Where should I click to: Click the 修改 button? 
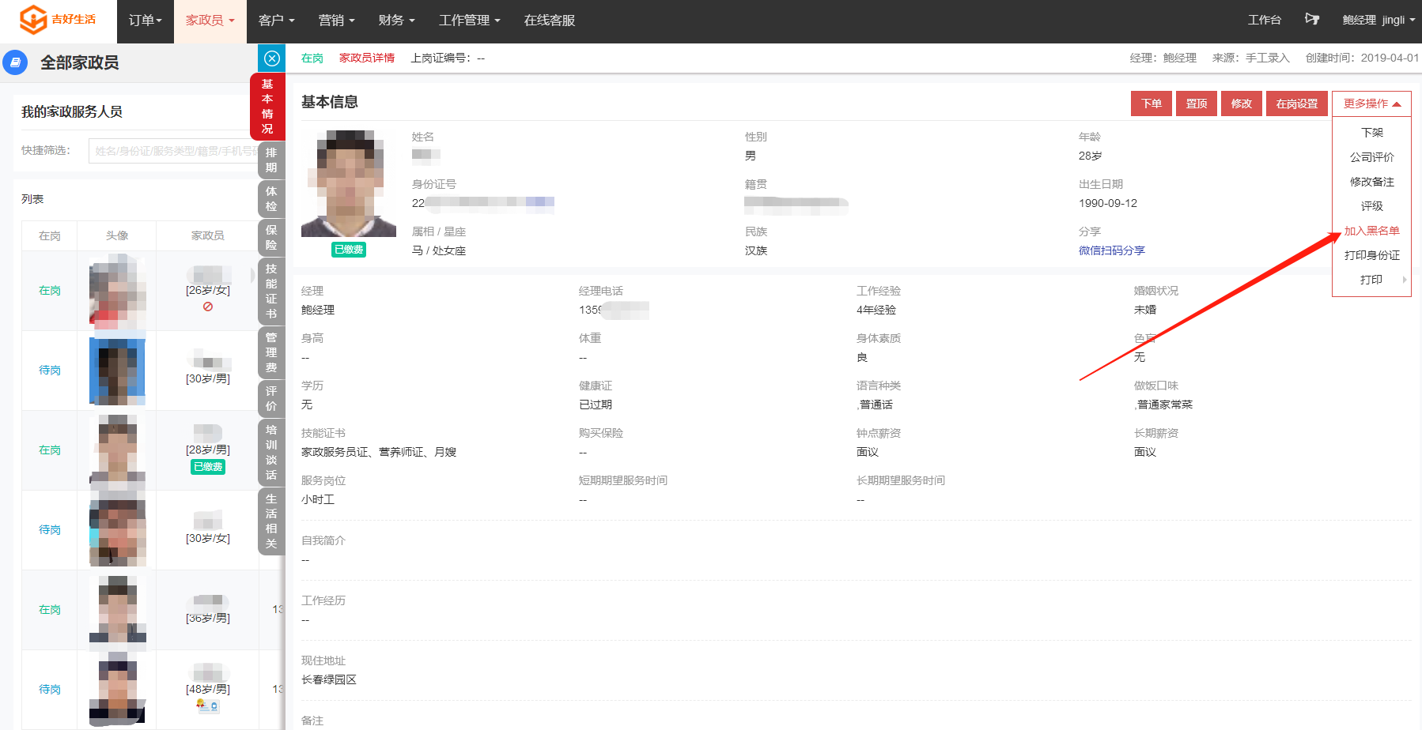coord(1242,103)
